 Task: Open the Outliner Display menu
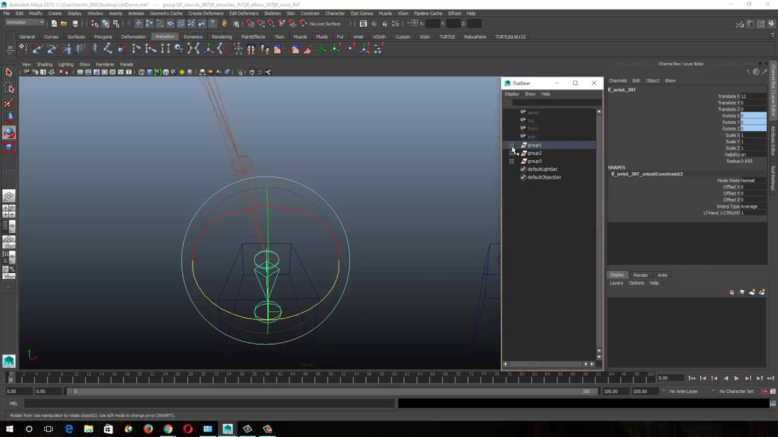[512, 94]
